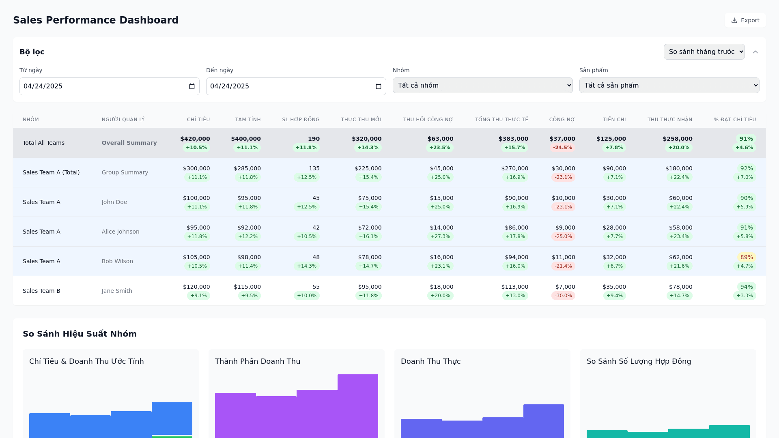
Task: Collapse the Bộ lọc filter panel chevron
Action: (x=755, y=52)
